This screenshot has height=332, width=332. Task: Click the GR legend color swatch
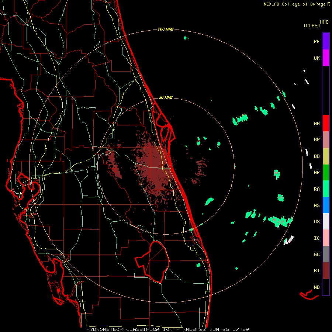click(326, 140)
